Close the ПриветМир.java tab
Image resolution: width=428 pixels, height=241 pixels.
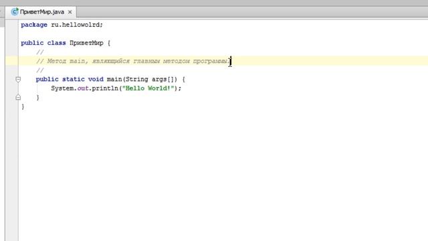(x=70, y=12)
